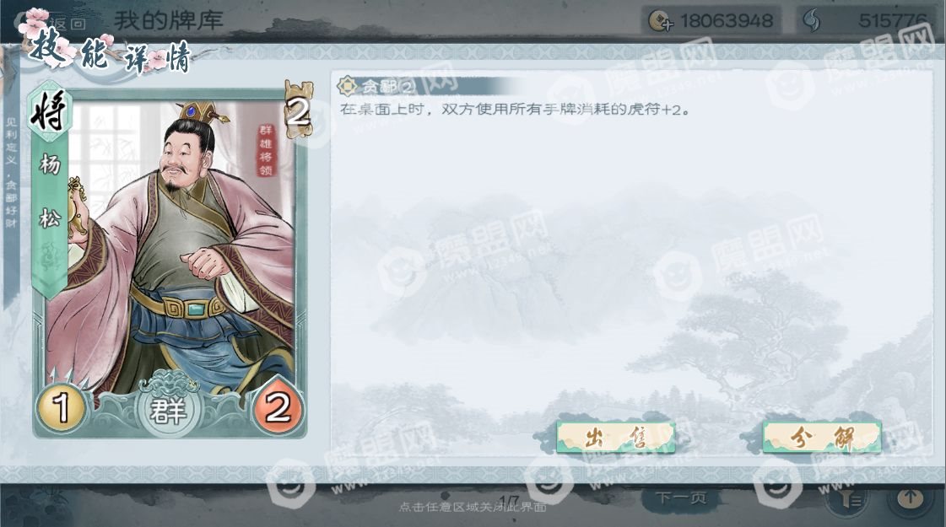Image resolution: width=946 pixels, height=527 pixels.
Task: Click the 18063948 coin balance
Action: [727, 22]
